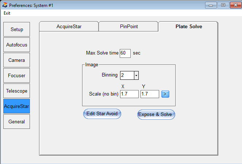The image size is (242, 164).
Task: Click the blue arrow button beside Scale Y
Action: (165, 94)
